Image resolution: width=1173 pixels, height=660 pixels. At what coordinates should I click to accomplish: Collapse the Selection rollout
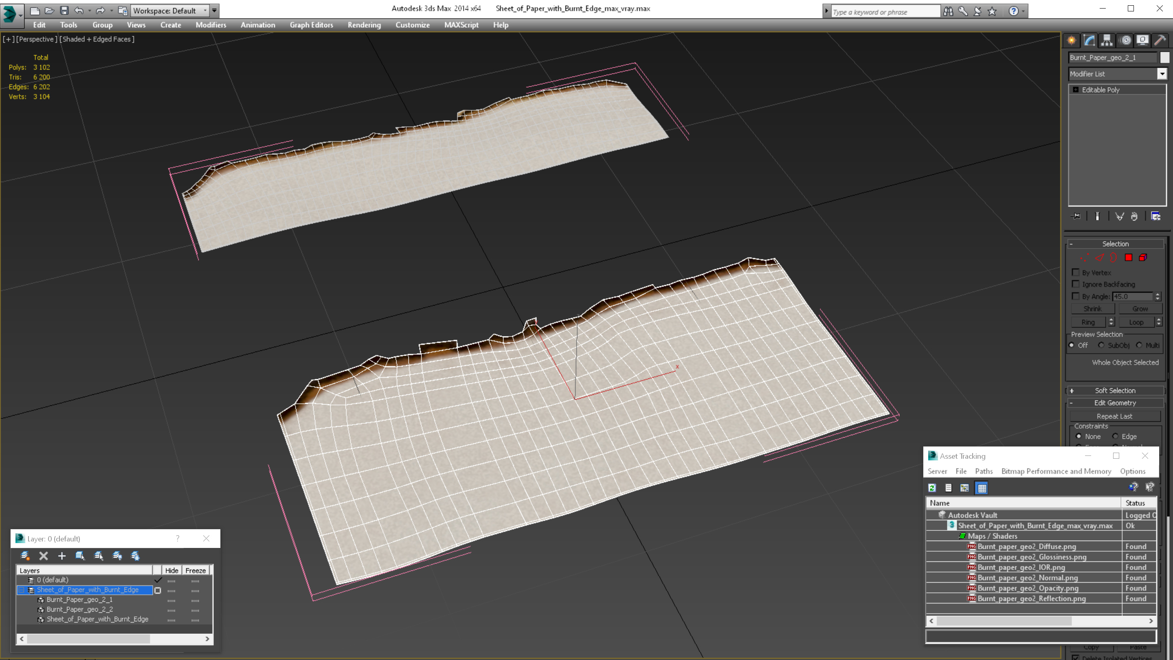[x=1115, y=244]
